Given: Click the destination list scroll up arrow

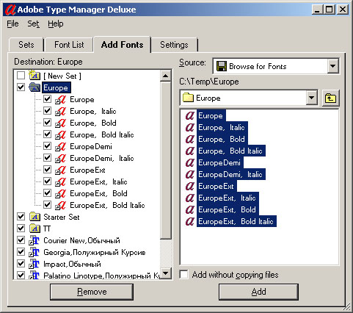Looking at the screenshot, I should 166,76.
